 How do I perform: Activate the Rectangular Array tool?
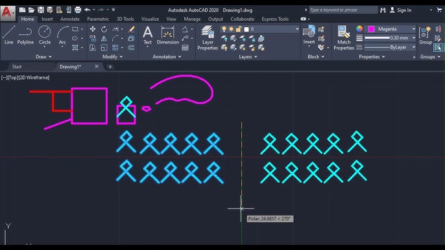tap(115, 48)
